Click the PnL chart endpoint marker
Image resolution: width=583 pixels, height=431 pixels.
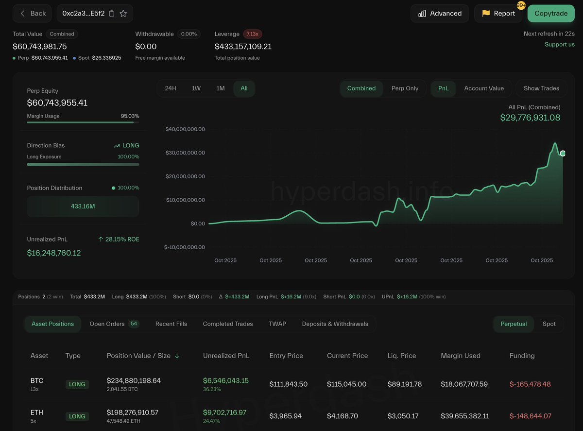pos(563,154)
